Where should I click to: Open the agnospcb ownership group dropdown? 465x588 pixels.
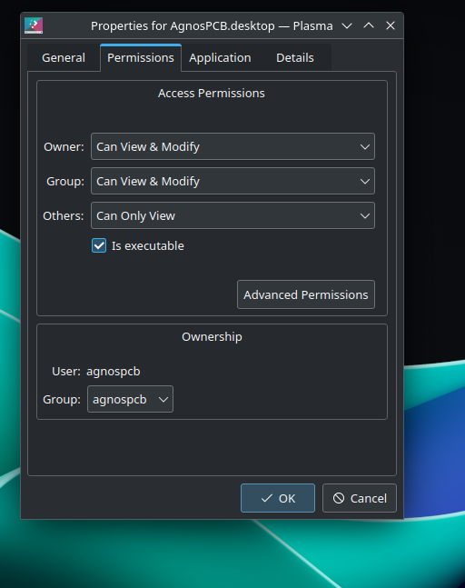(x=130, y=399)
